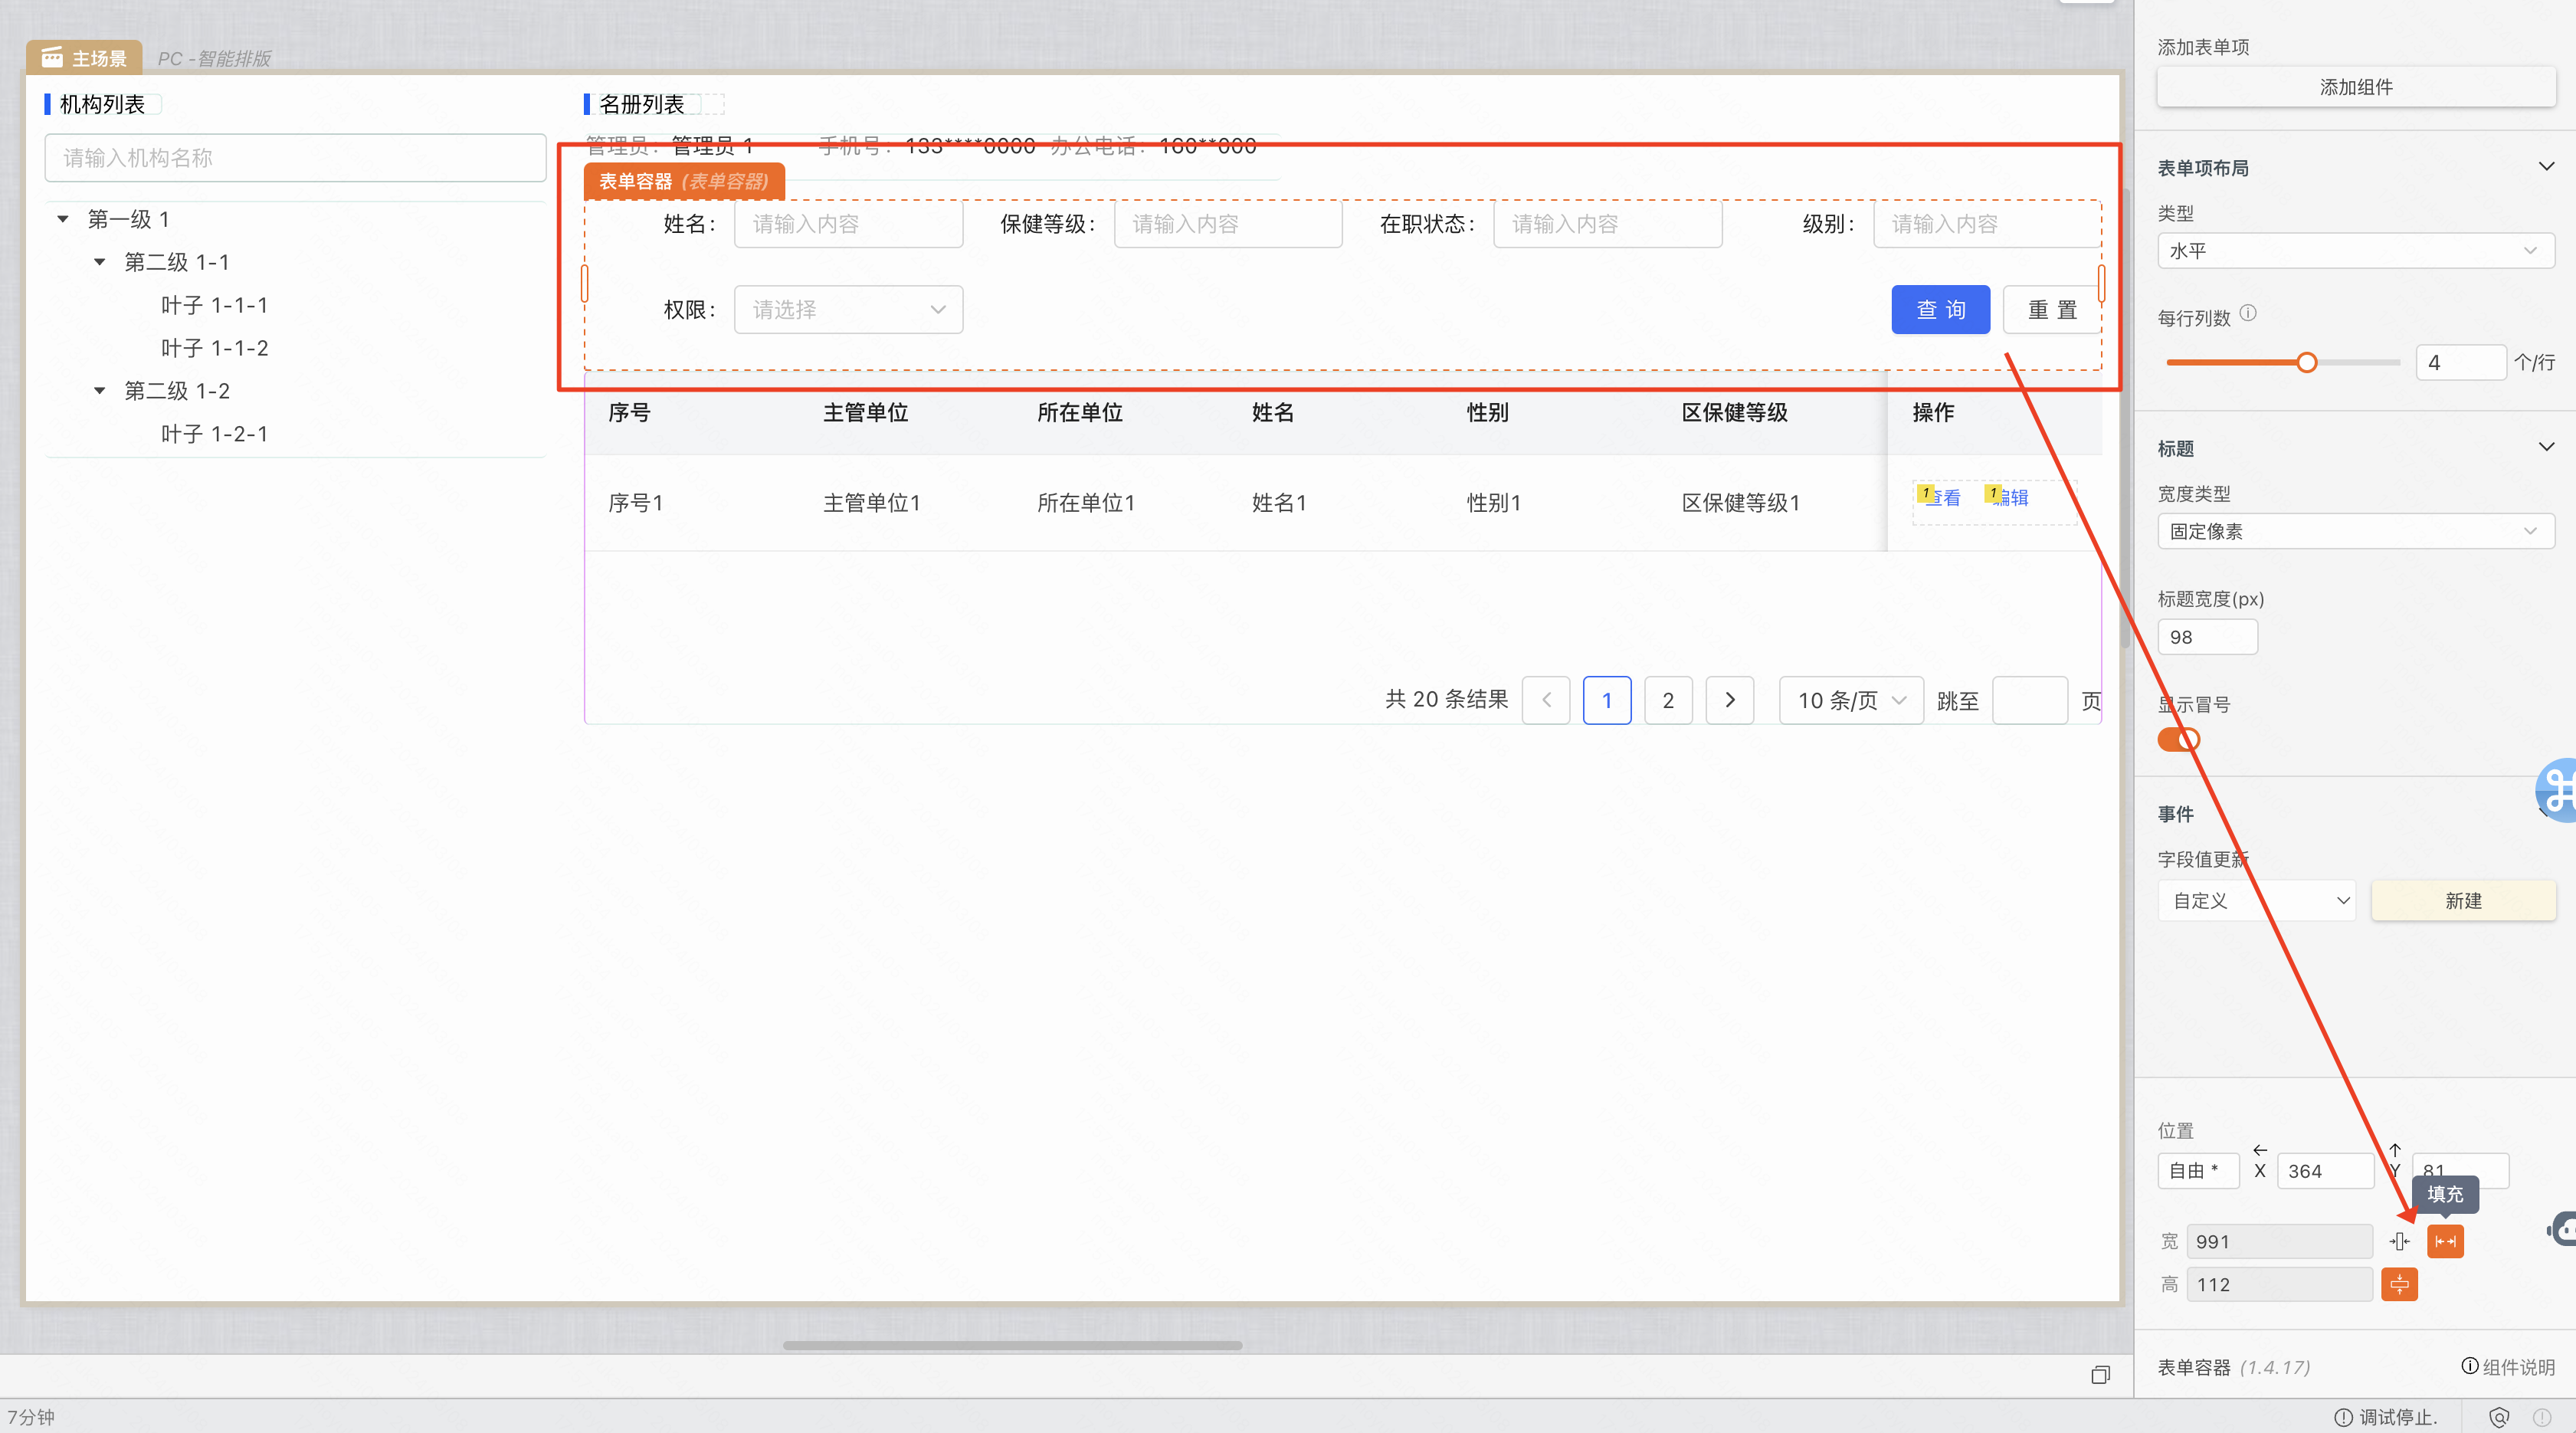Click the 在职状态 input field
Image resolution: width=2576 pixels, height=1433 pixels.
coord(1607,224)
